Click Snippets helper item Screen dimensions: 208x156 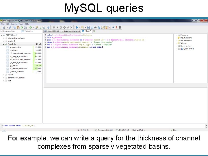click(184, 43)
